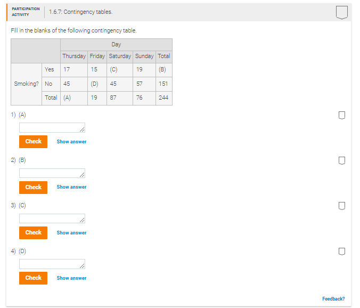Click the Saturday total 87
The image size is (360, 308).
pyautogui.click(x=120, y=98)
